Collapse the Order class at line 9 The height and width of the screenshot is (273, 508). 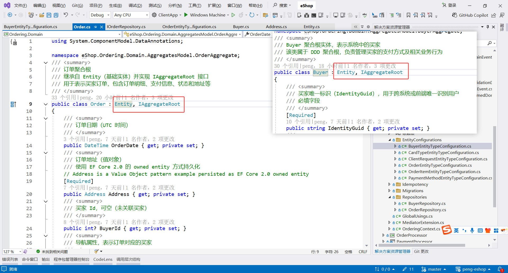point(46,104)
